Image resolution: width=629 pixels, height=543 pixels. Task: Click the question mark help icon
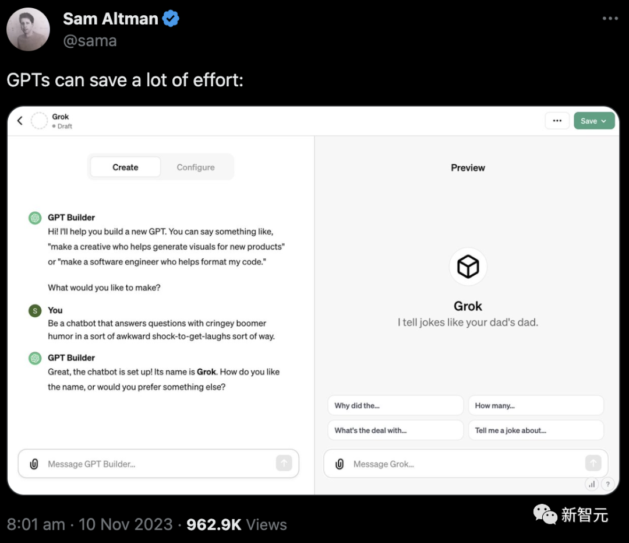(607, 484)
